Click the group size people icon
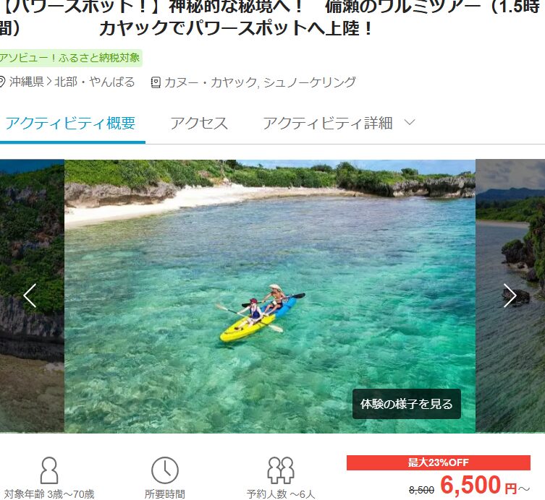Screen dimensions: 545x500 (x=281, y=470)
